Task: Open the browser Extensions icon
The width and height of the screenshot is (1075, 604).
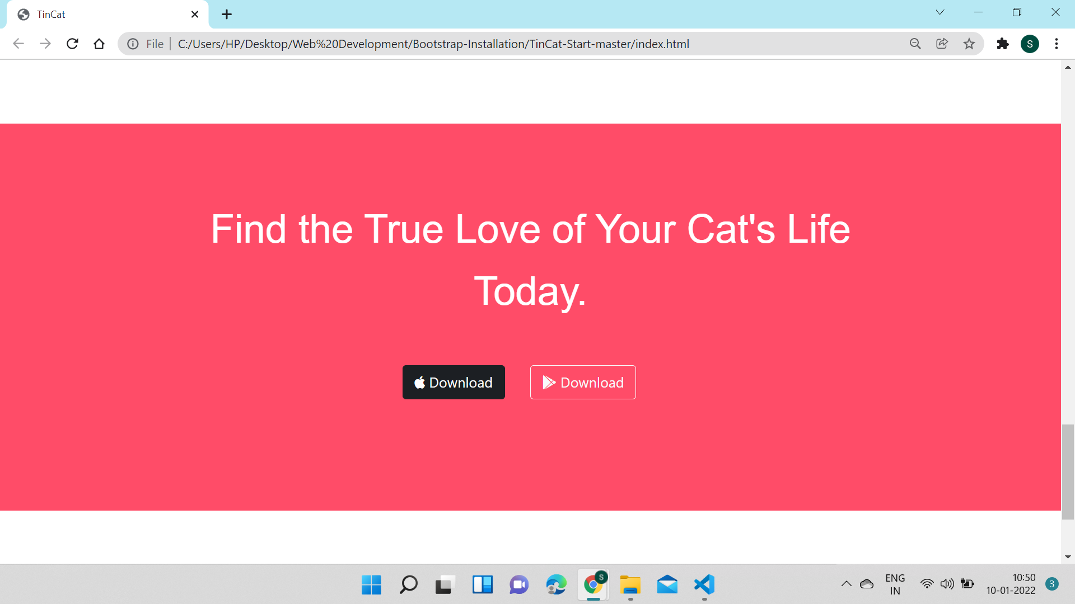Action: click(1003, 44)
